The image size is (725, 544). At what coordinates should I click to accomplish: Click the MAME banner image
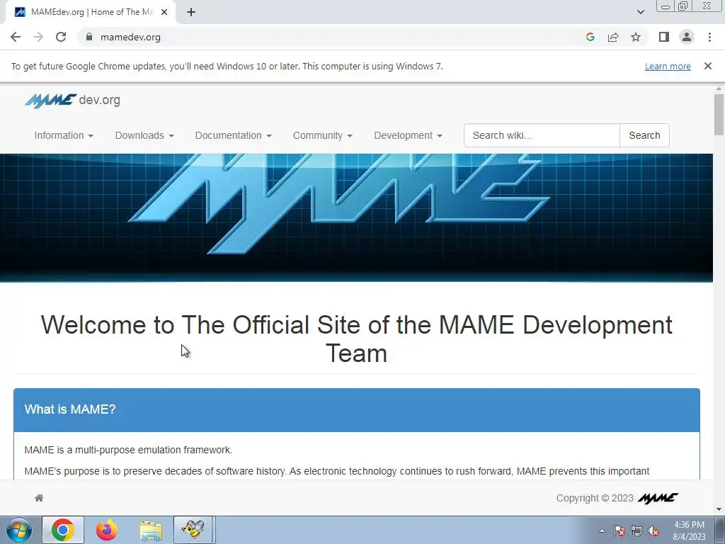357,218
